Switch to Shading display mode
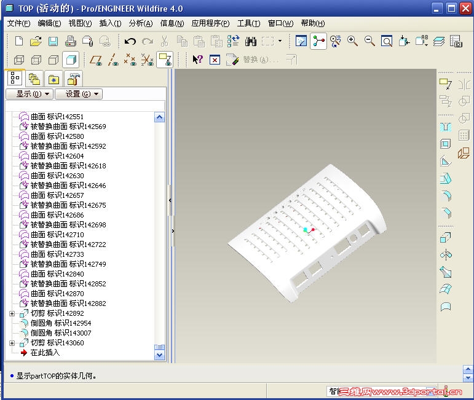This screenshot has width=474, height=400. [71, 60]
